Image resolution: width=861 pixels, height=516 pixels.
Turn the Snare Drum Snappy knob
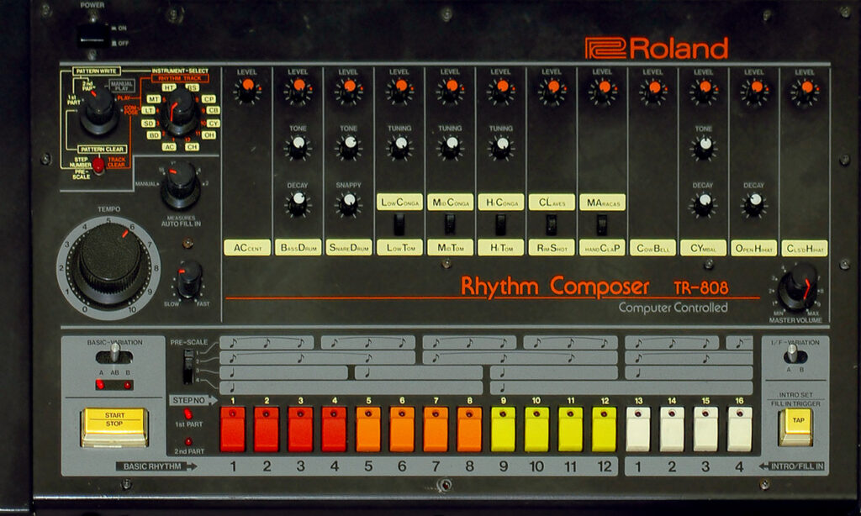tap(349, 203)
